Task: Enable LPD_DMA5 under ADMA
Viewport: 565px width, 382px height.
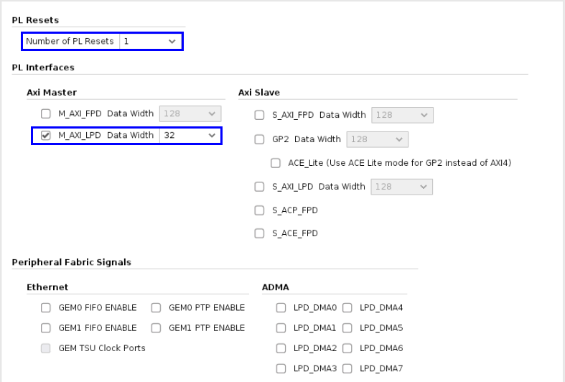Action: (347, 328)
